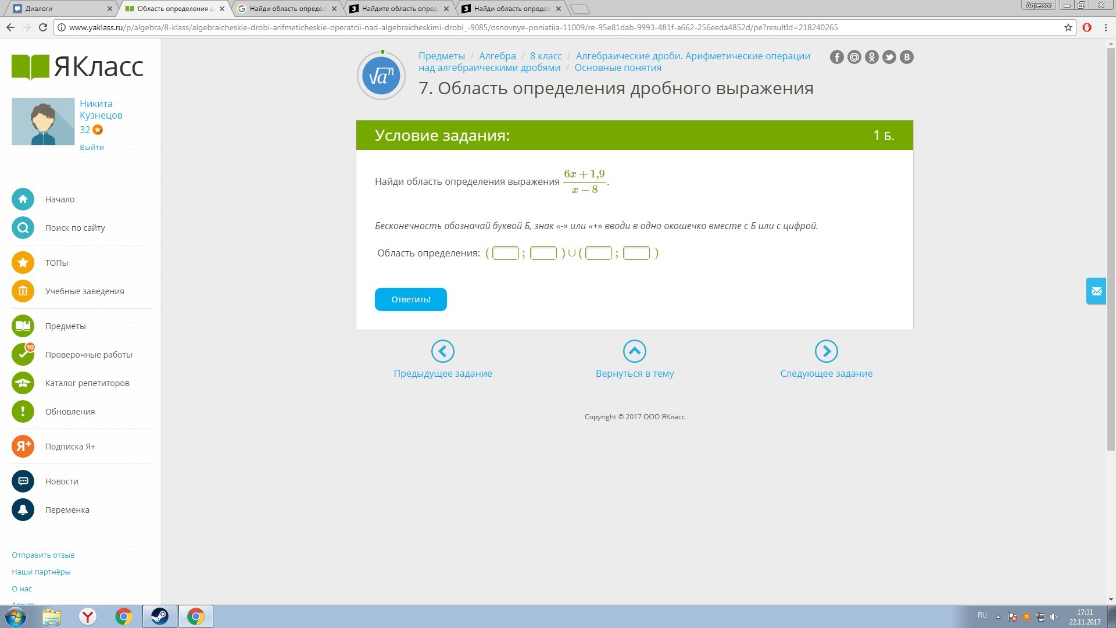1116x628 pixels.
Task: Click the Начало home icon in sidebar
Action: pos(23,199)
